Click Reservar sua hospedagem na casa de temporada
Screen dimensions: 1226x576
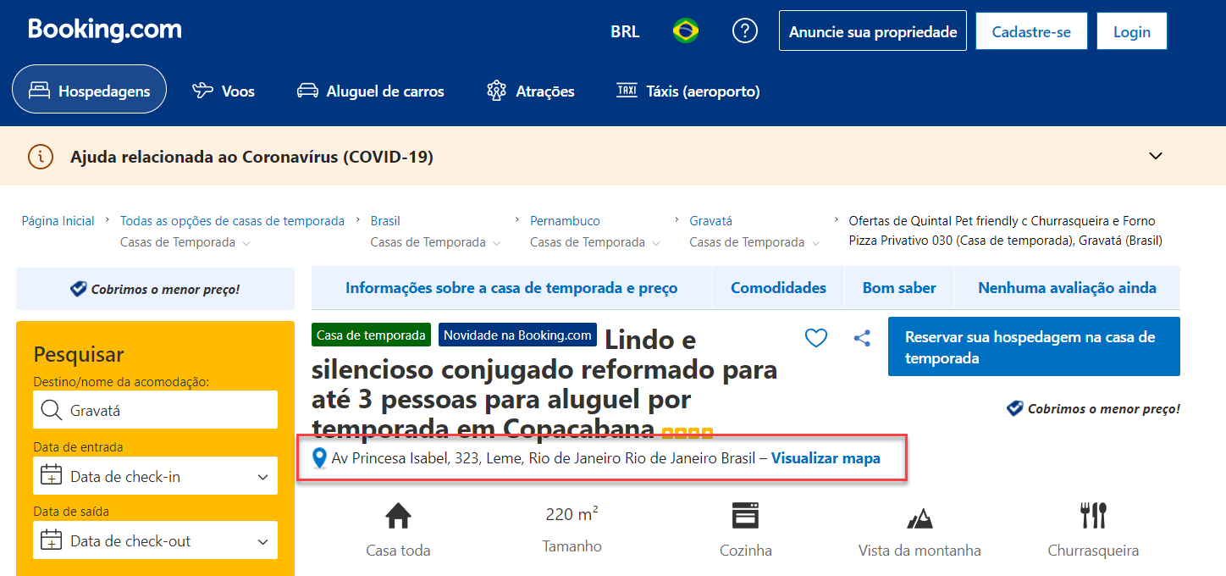pyautogui.click(x=1034, y=346)
